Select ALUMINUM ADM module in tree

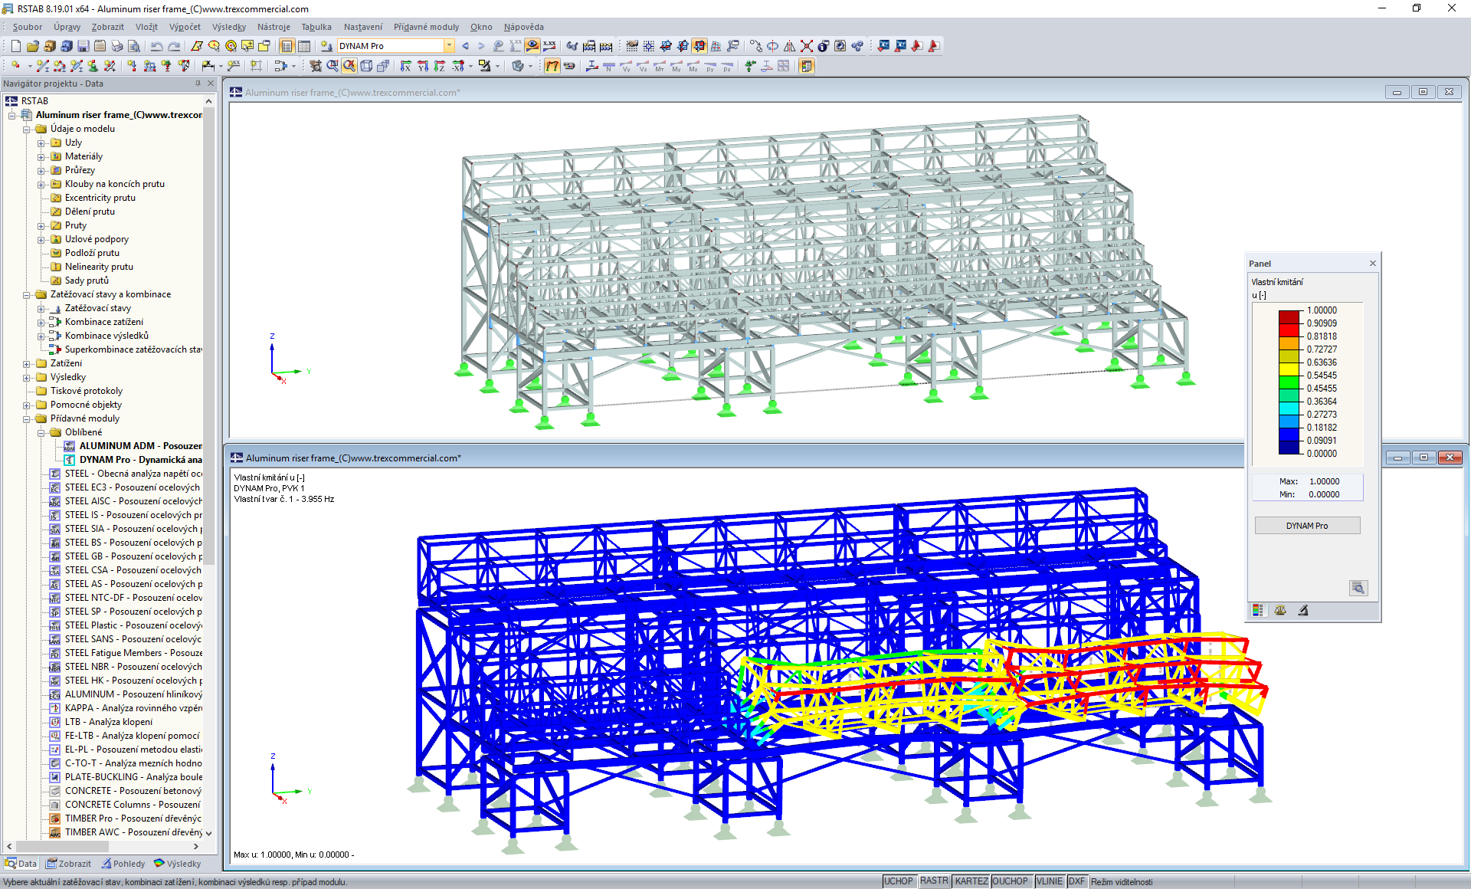click(139, 446)
